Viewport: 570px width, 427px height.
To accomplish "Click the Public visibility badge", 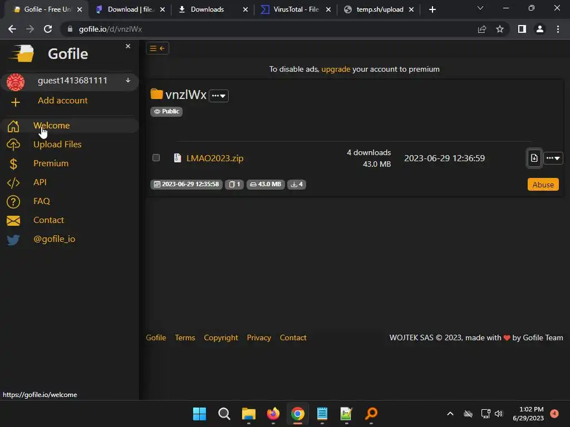I will coord(166,111).
